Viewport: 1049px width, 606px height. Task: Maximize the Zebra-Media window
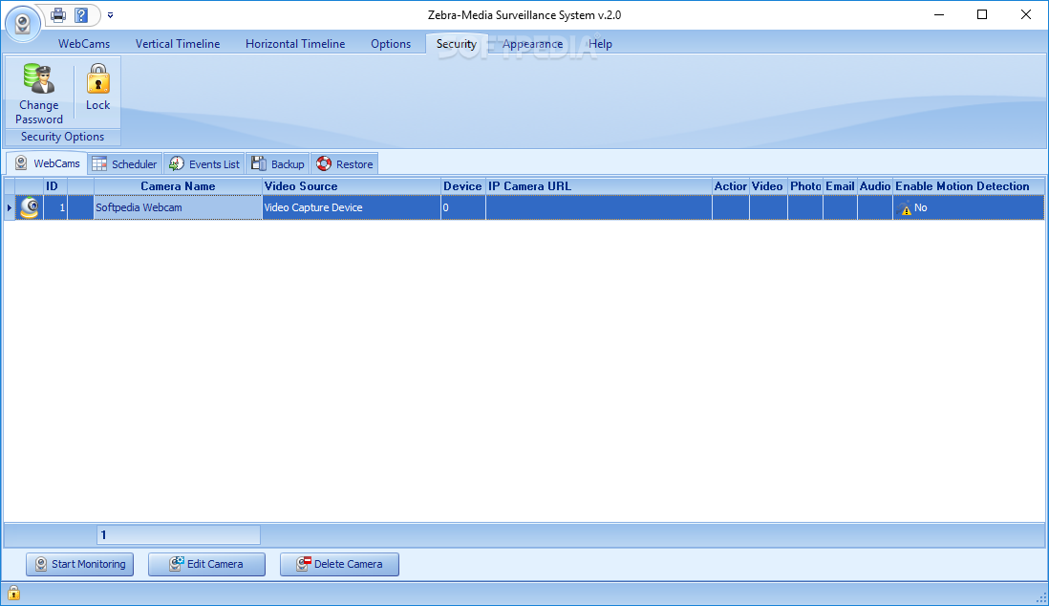[982, 14]
